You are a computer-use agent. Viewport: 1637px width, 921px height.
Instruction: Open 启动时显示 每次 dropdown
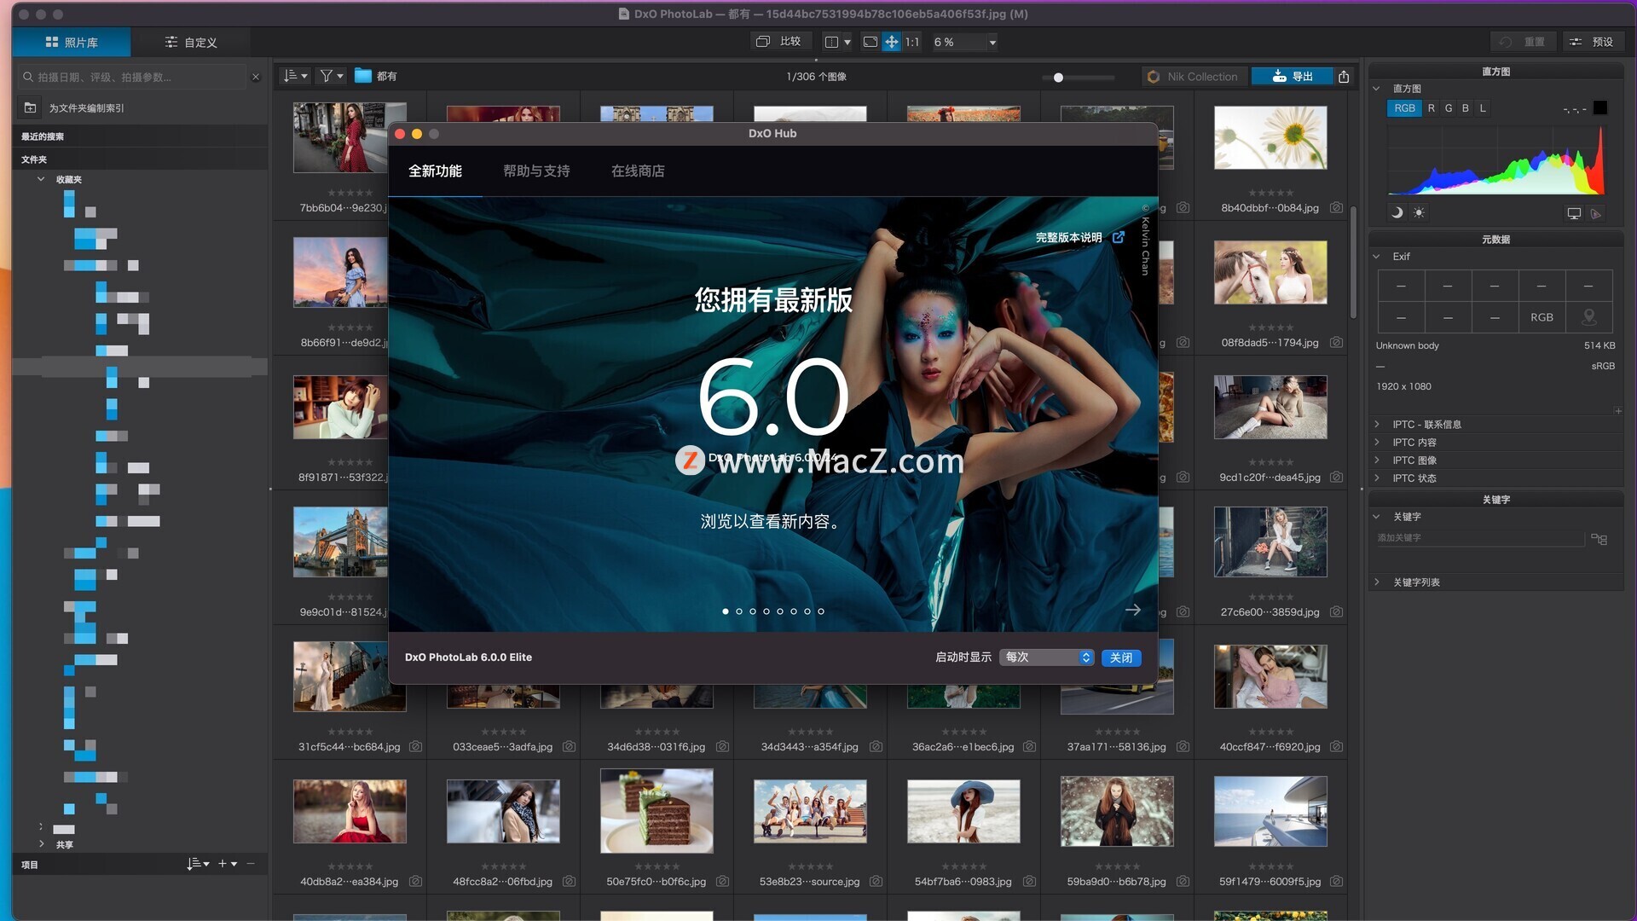pyautogui.click(x=1047, y=657)
